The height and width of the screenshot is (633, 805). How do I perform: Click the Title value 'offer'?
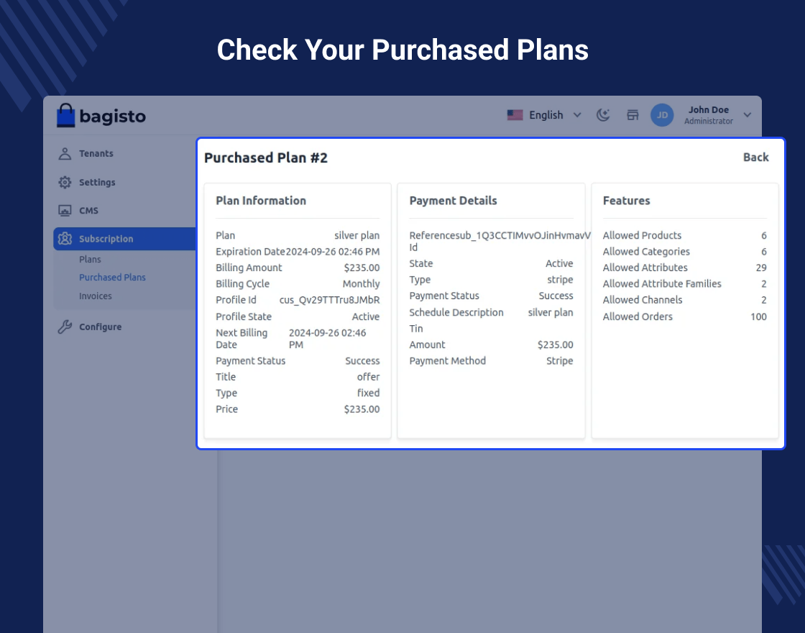[369, 377]
